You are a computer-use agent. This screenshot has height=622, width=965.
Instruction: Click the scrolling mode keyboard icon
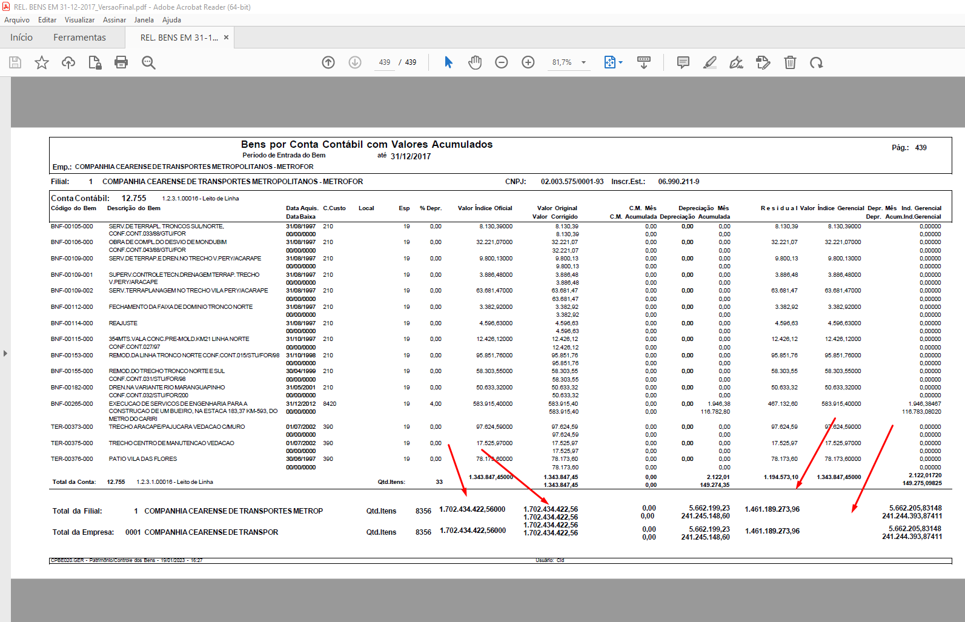(x=644, y=62)
